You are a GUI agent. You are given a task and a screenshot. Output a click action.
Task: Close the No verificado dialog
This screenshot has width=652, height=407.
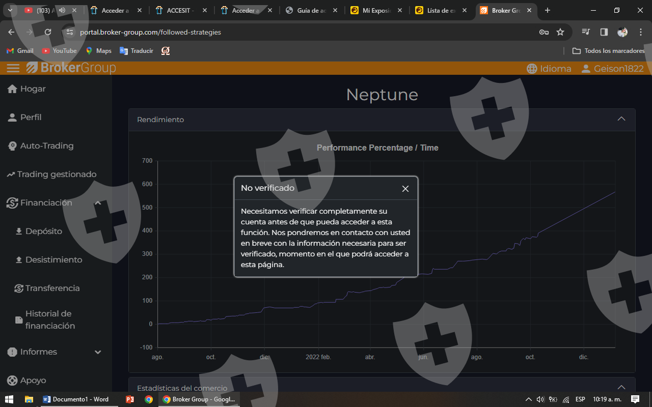coord(405,189)
